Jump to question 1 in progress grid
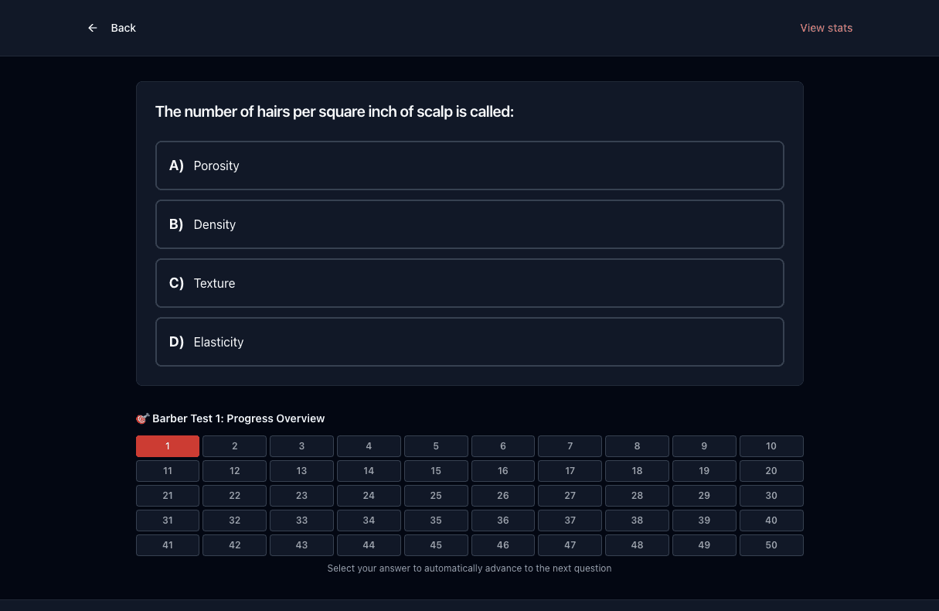 point(168,446)
